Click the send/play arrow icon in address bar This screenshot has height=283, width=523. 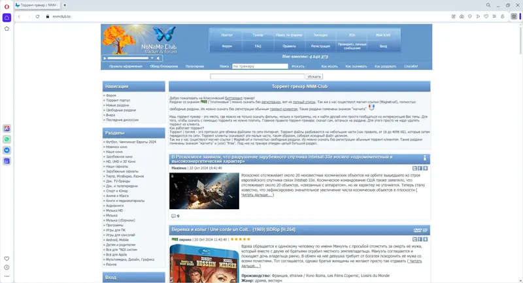(x=478, y=16)
